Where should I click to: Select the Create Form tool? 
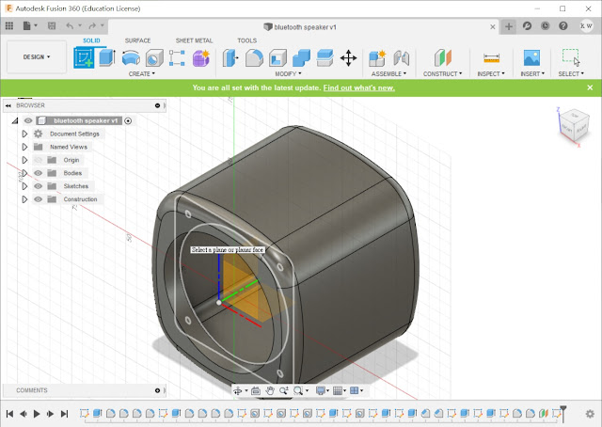pos(201,58)
